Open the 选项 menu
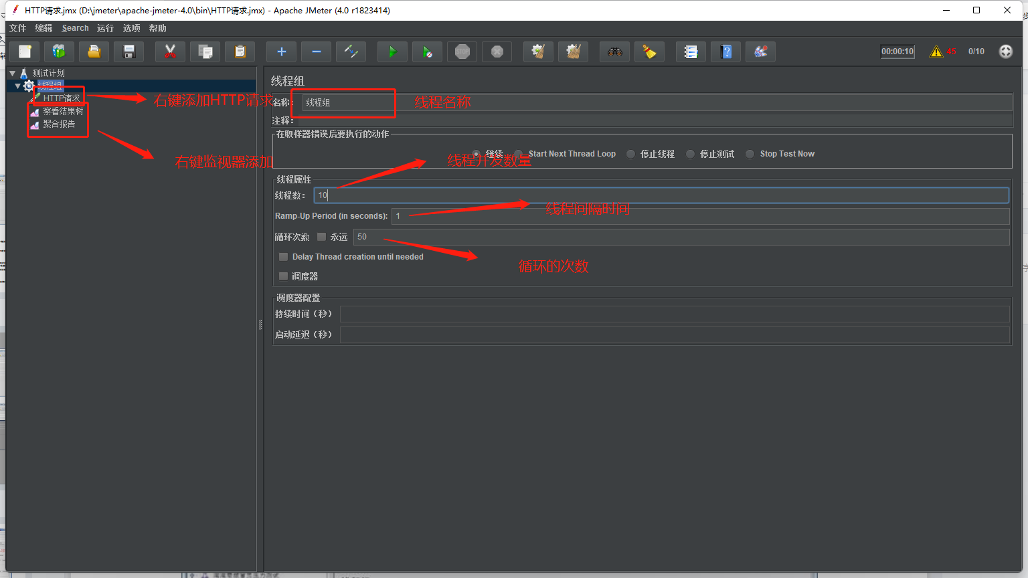Image resolution: width=1028 pixels, height=578 pixels. [x=132, y=28]
